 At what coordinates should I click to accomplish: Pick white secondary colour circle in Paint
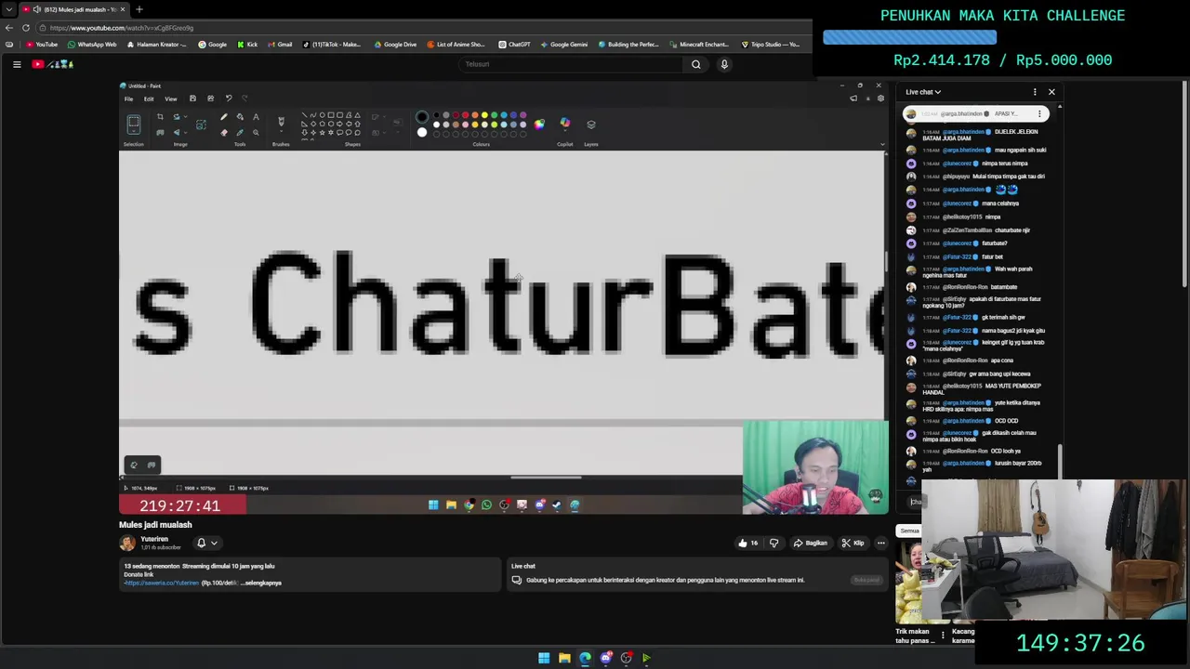(422, 132)
